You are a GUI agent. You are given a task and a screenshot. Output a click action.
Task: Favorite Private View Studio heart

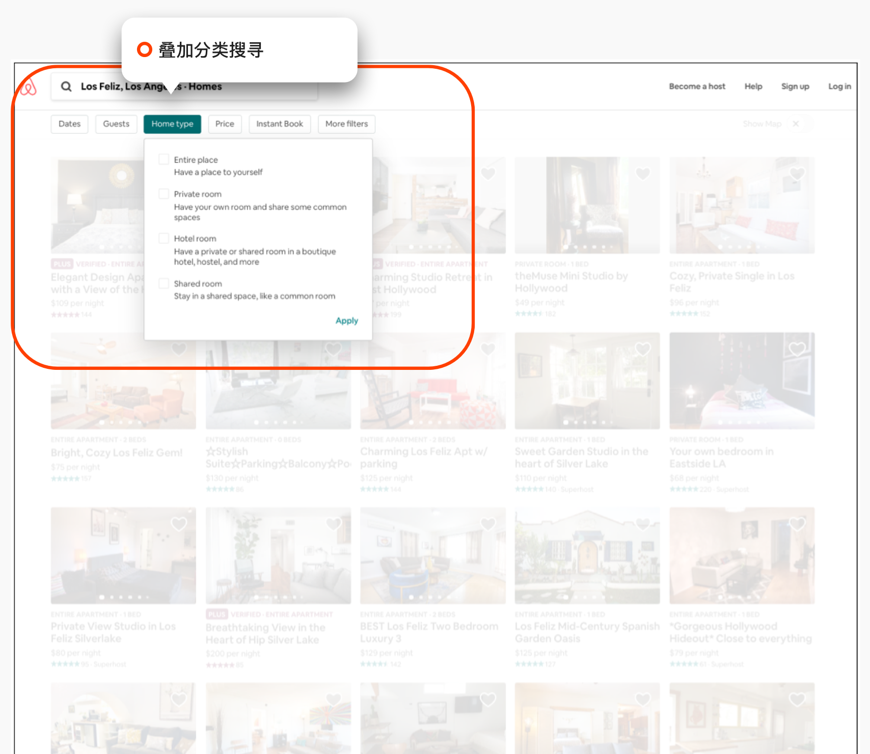(179, 524)
